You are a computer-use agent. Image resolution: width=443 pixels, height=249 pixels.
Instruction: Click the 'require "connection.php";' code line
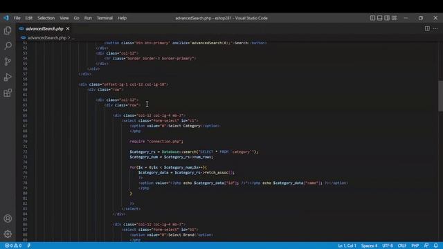[x=156, y=141]
